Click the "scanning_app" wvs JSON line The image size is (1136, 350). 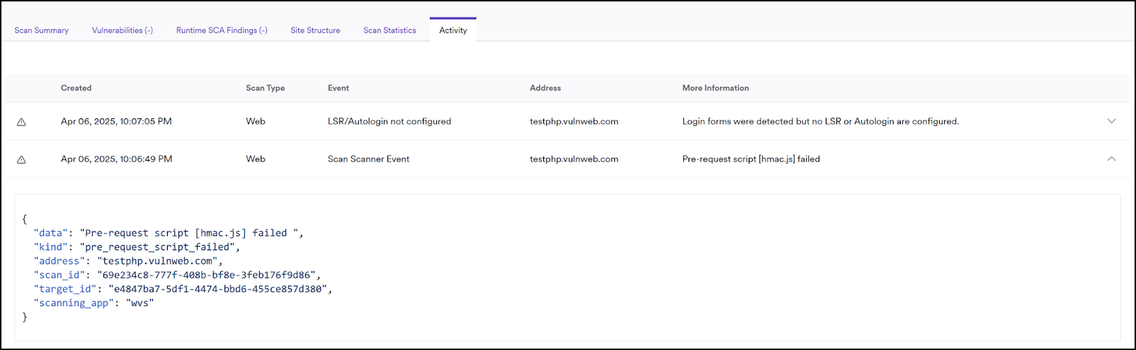93,303
